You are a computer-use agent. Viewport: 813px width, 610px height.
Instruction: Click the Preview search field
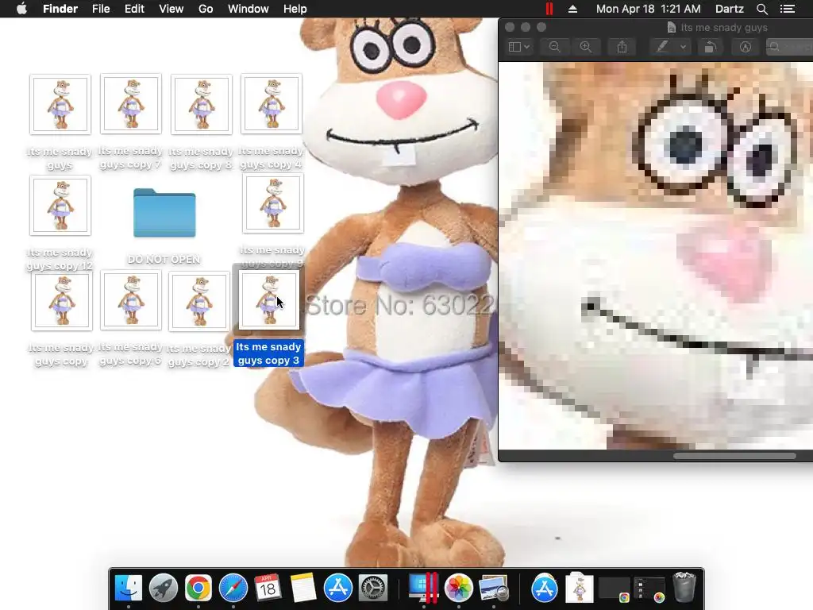790,47
